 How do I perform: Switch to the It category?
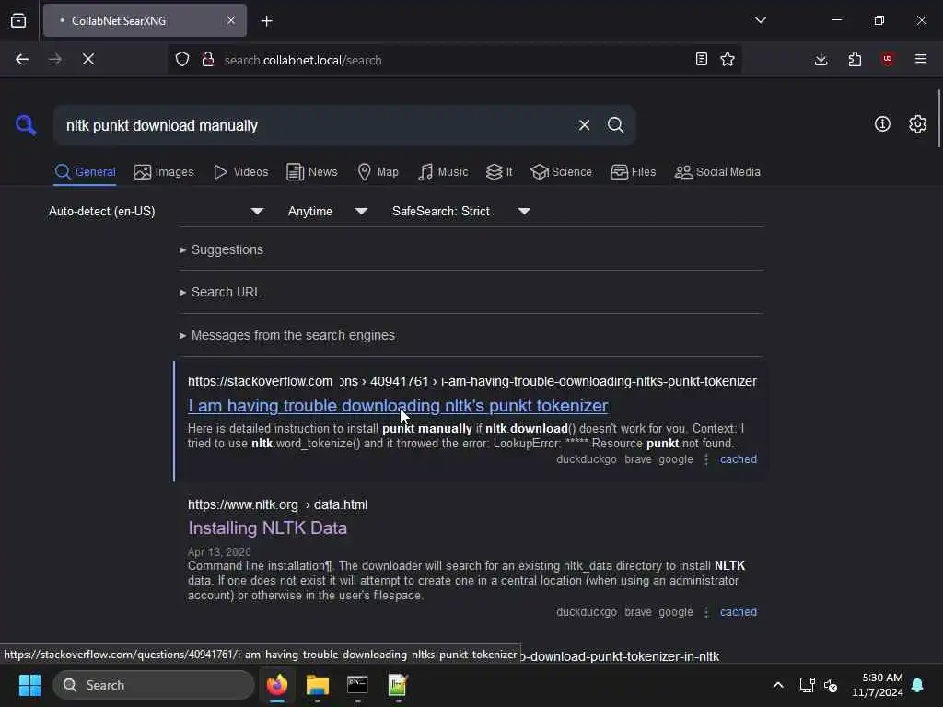[499, 172]
